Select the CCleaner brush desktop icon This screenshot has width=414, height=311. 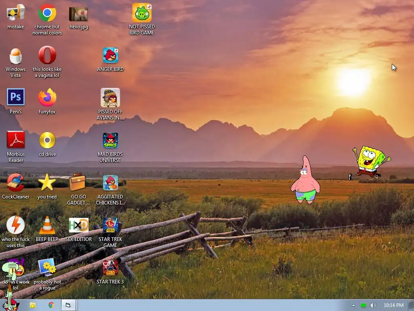[x=16, y=182]
